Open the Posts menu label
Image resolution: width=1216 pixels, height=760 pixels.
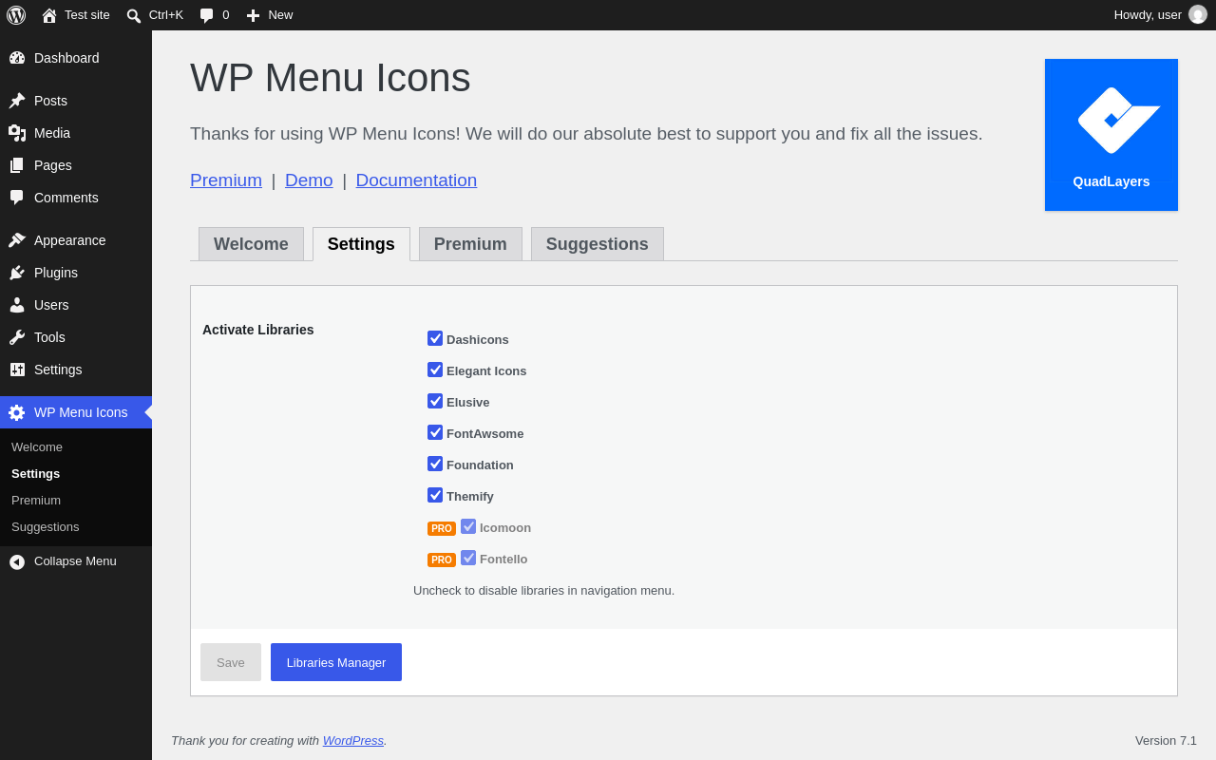click(50, 101)
